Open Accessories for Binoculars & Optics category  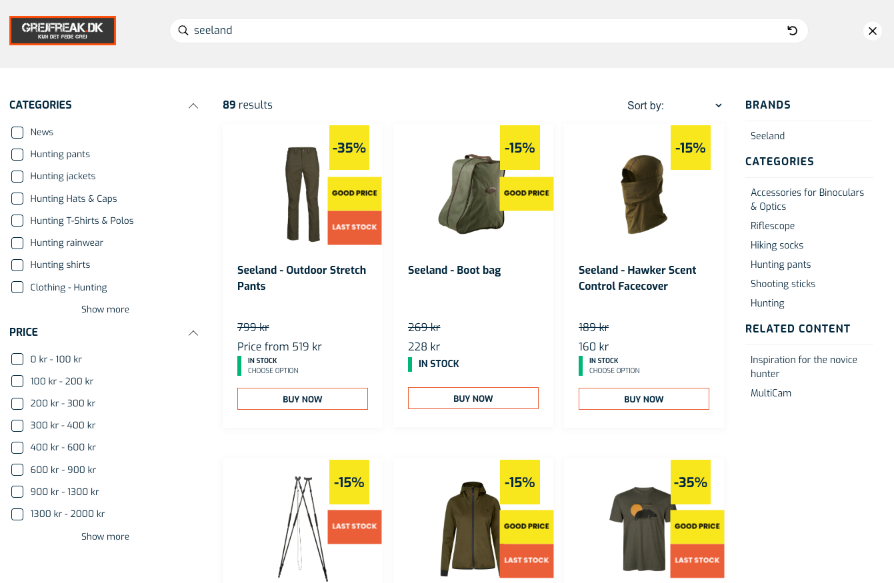point(807,199)
